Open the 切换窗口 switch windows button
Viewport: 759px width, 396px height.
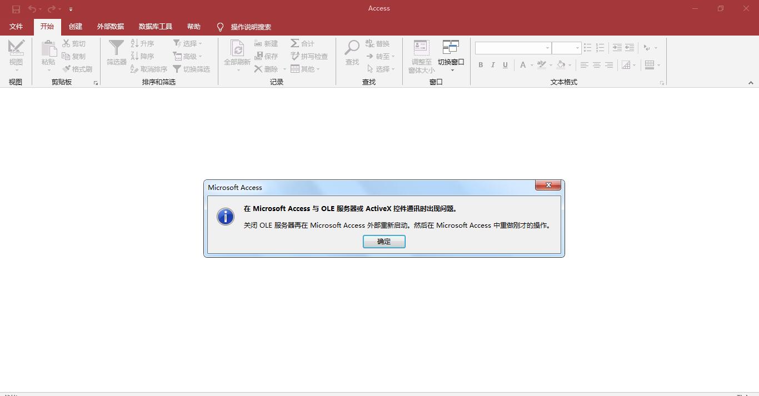point(451,56)
